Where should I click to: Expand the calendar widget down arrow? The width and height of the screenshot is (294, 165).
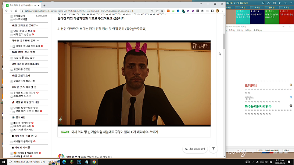coord(291,3)
